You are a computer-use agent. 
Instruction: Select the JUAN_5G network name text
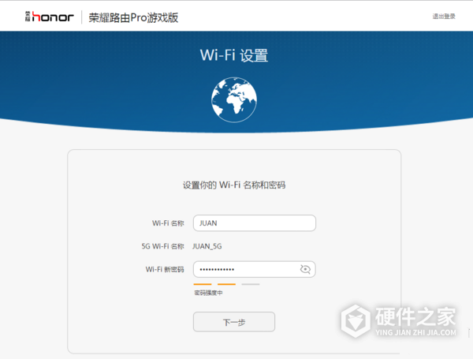(207, 246)
